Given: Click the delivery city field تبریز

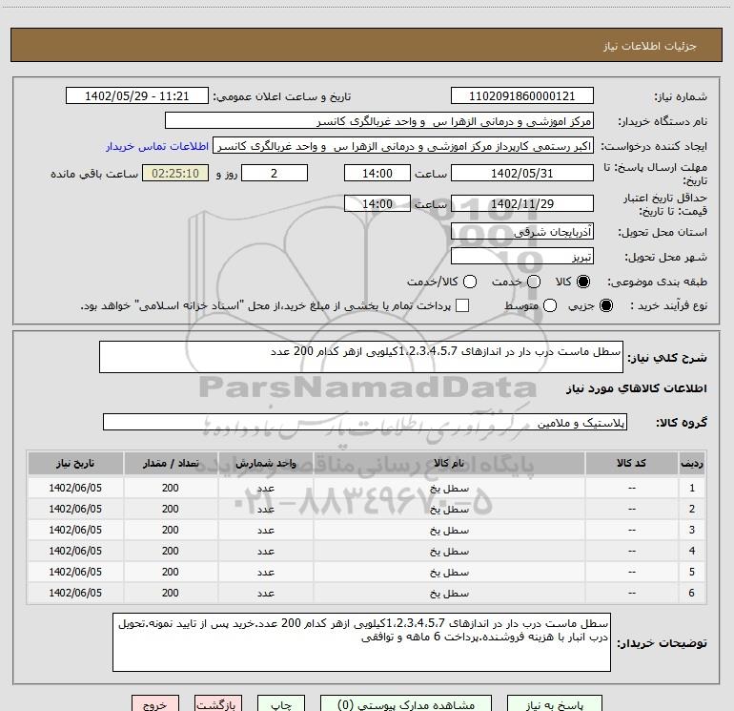Looking at the screenshot, I should click(x=522, y=256).
